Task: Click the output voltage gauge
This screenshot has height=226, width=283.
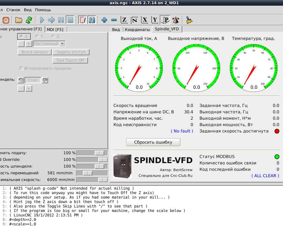Action: 196,68
